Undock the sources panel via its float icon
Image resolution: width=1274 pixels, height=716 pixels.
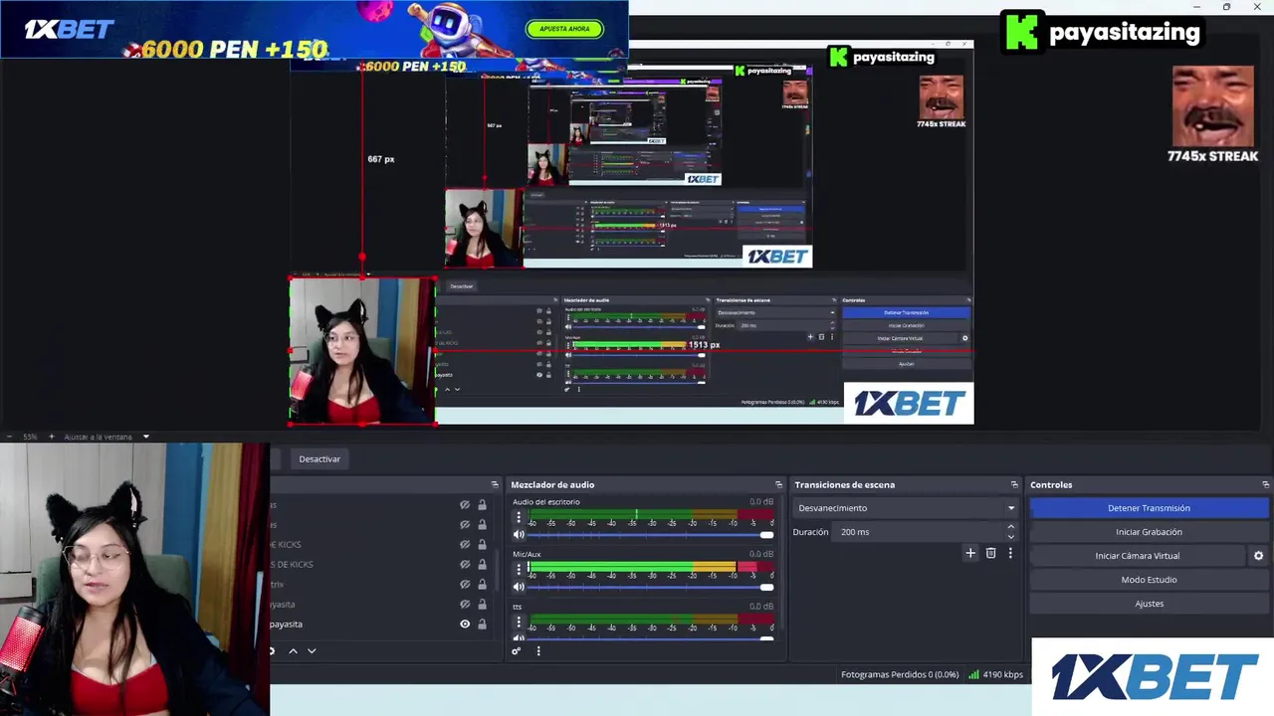[x=495, y=484]
